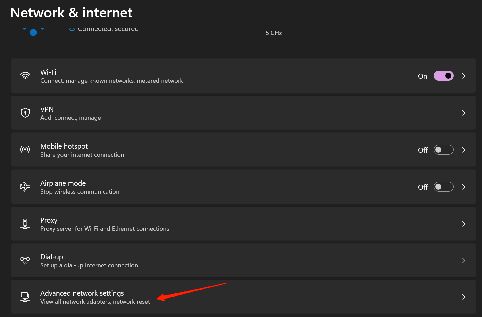Click the Airplane mode 'Off' status label
The width and height of the screenshot is (482, 317).
pos(423,187)
